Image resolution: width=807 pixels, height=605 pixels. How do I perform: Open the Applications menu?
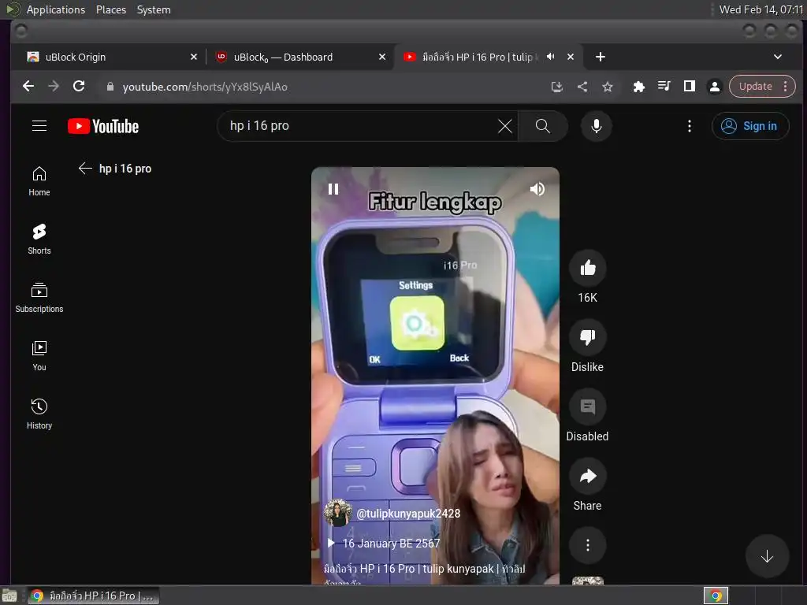click(56, 9)
